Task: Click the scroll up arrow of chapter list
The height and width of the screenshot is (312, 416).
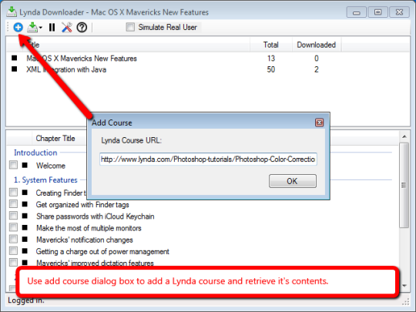Action: point(404,136)
